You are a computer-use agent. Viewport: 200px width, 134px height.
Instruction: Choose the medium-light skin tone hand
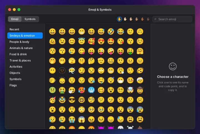pos(131,19)
